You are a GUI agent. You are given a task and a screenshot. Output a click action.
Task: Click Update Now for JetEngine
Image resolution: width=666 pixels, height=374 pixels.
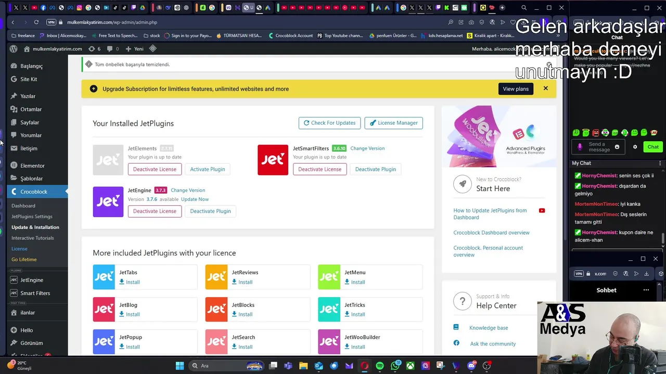195,199
